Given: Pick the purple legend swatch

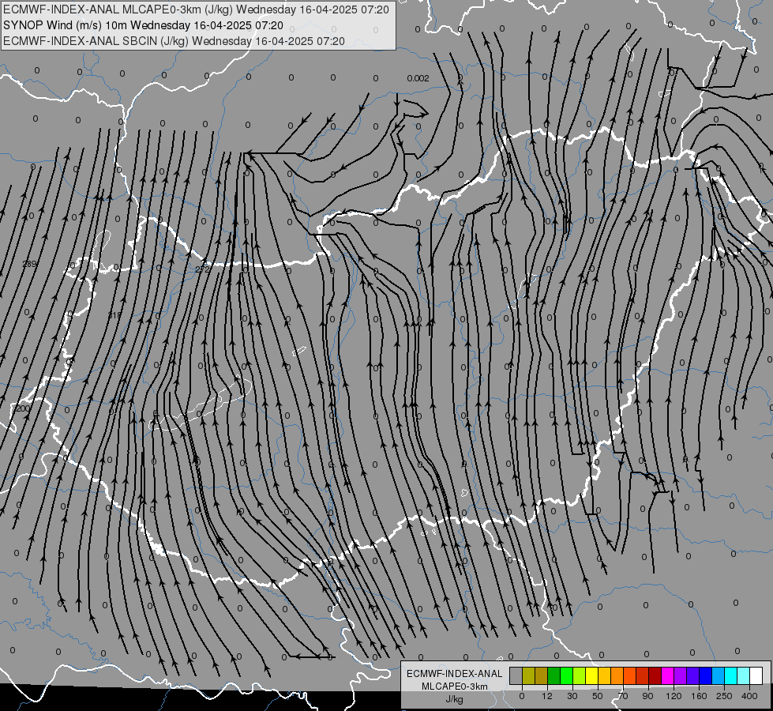Looking at the screenshot, I should [x=680, y=675].
